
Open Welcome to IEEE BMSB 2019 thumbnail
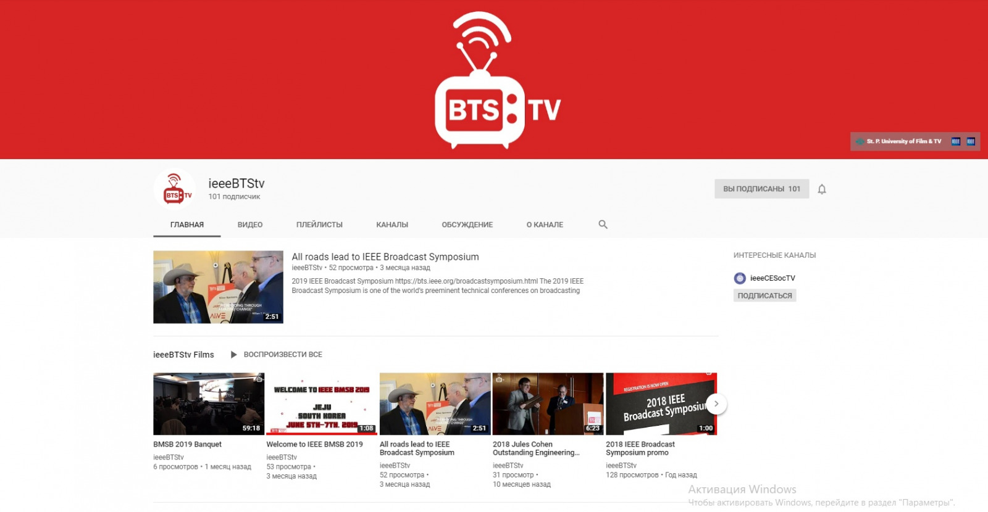coord(322,403)
